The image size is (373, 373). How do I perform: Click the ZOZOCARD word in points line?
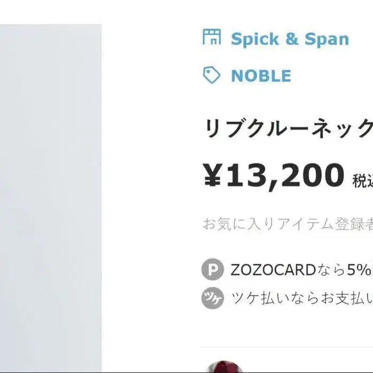[x=273, y=270]
